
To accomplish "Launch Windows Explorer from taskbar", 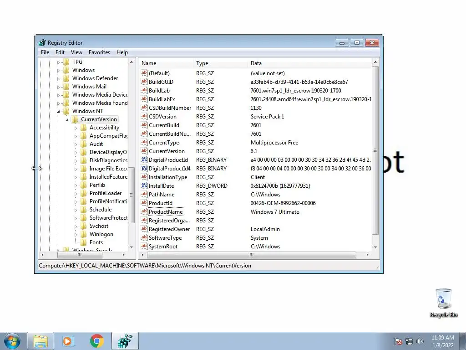I will [41, 341].
